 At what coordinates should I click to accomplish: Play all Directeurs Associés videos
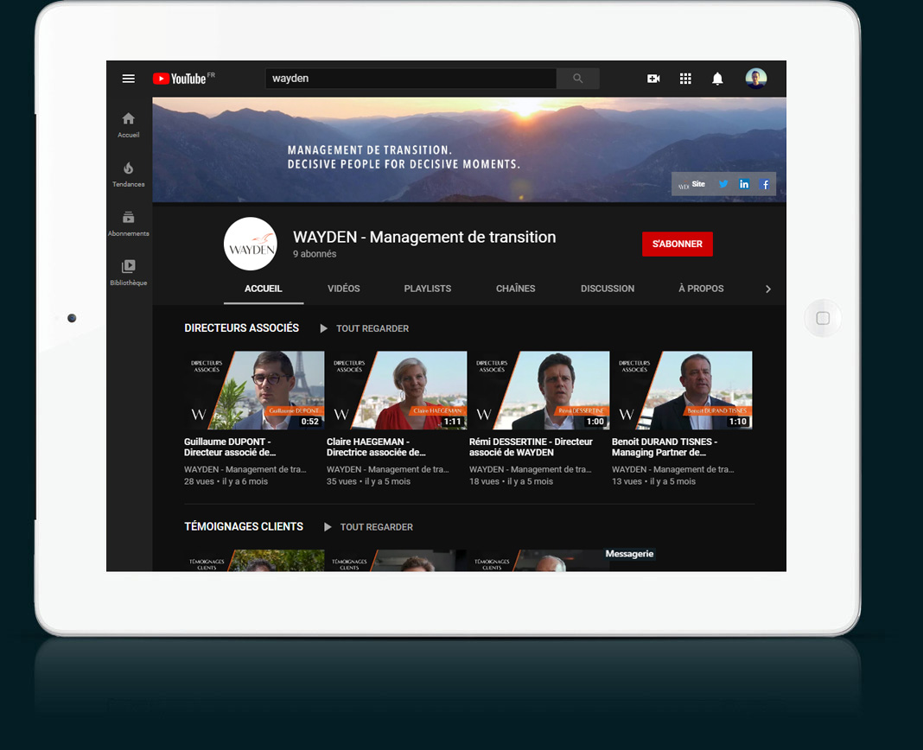pos(365,328)
